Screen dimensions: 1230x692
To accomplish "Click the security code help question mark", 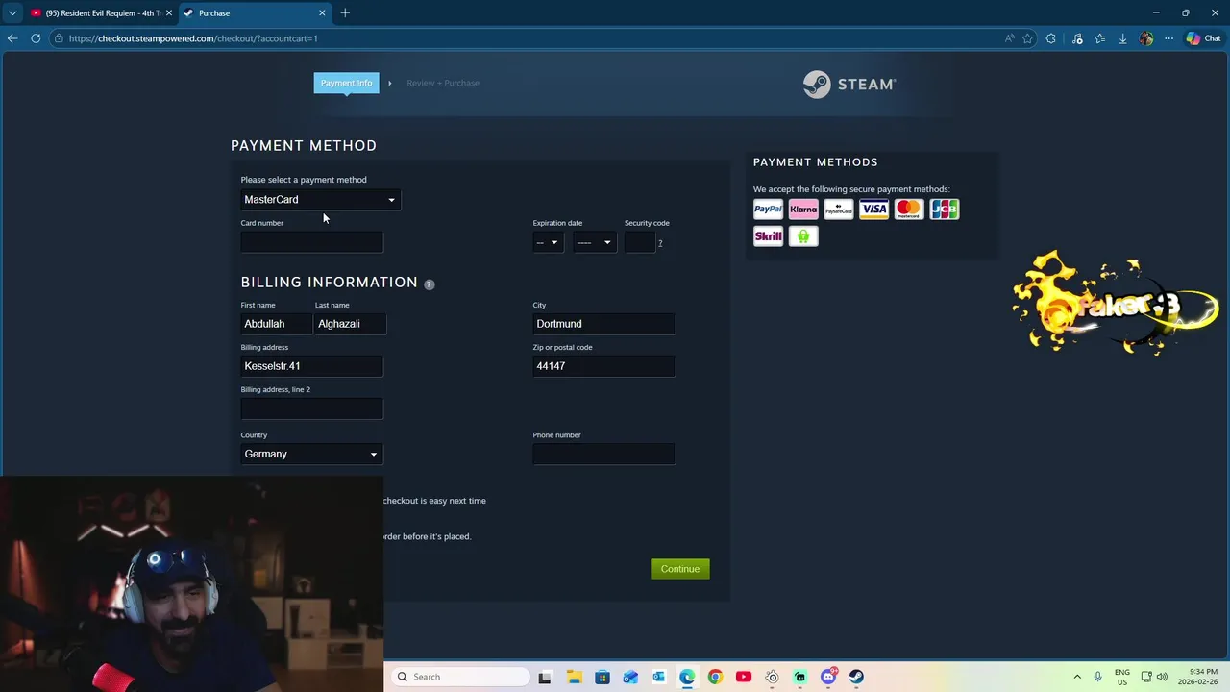I will tap(660, 243).
